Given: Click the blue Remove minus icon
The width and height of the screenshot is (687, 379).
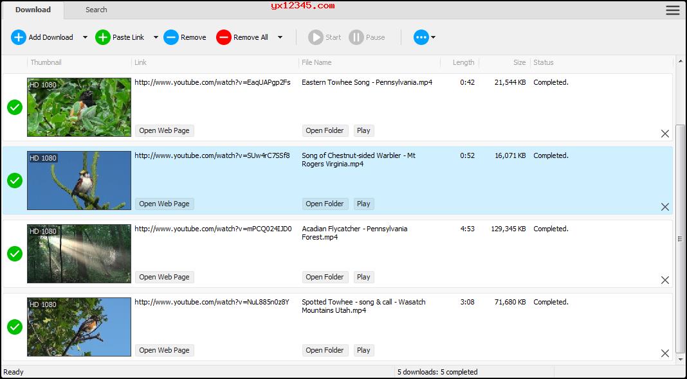Looking at the screenshot, I should (171, 37).
